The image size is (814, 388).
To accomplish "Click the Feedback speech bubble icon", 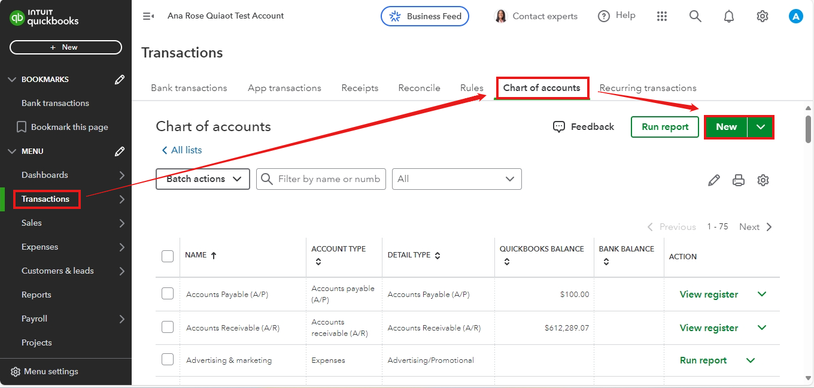I will (558, 126).
